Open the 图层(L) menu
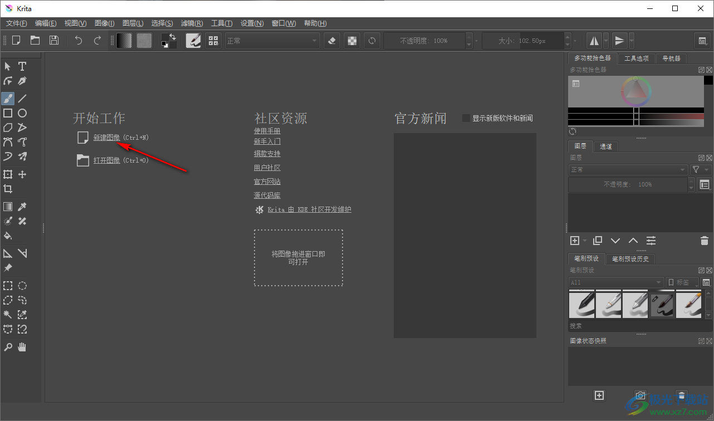The width and height of the screenshot is (714, 421). coord(133,23)
